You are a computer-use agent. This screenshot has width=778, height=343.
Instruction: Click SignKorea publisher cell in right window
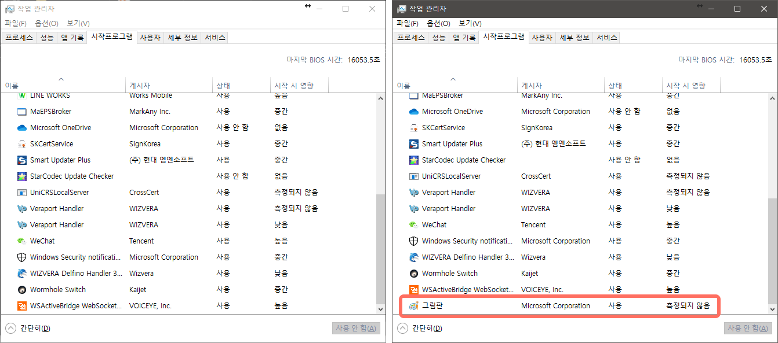tap(537, 128)
